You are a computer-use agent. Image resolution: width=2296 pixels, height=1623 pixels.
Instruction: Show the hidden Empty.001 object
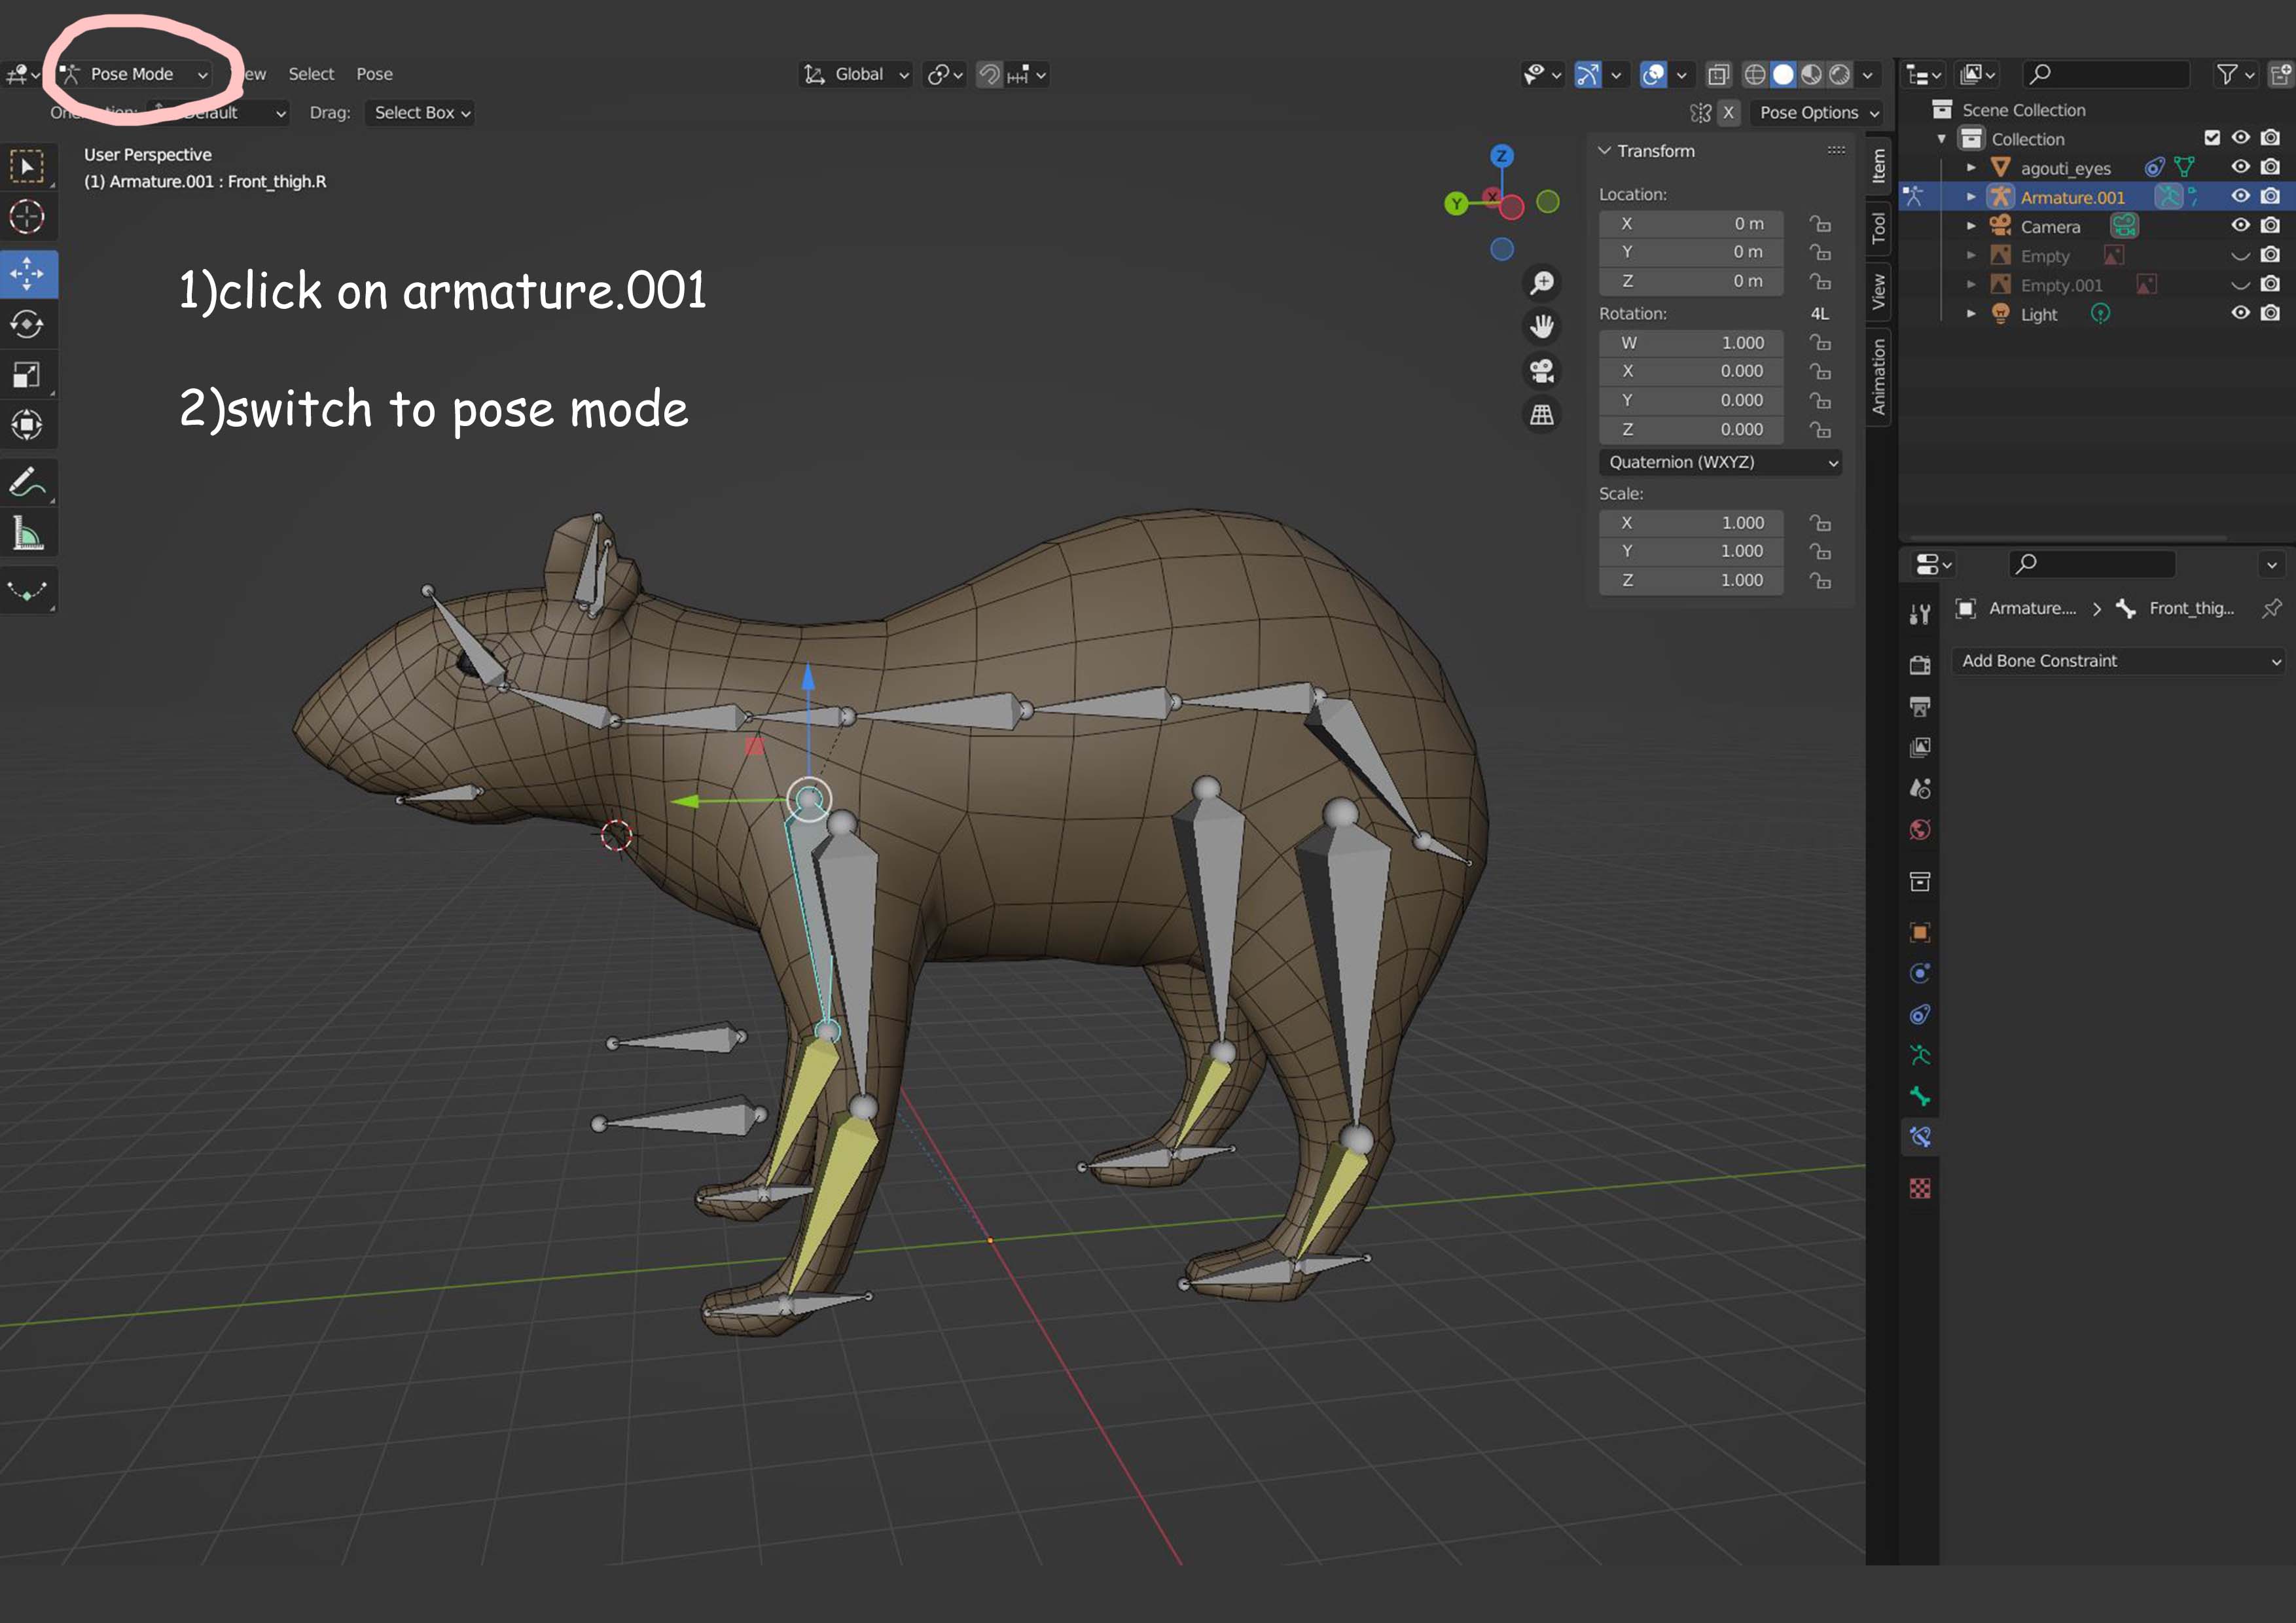point(2241,285)
